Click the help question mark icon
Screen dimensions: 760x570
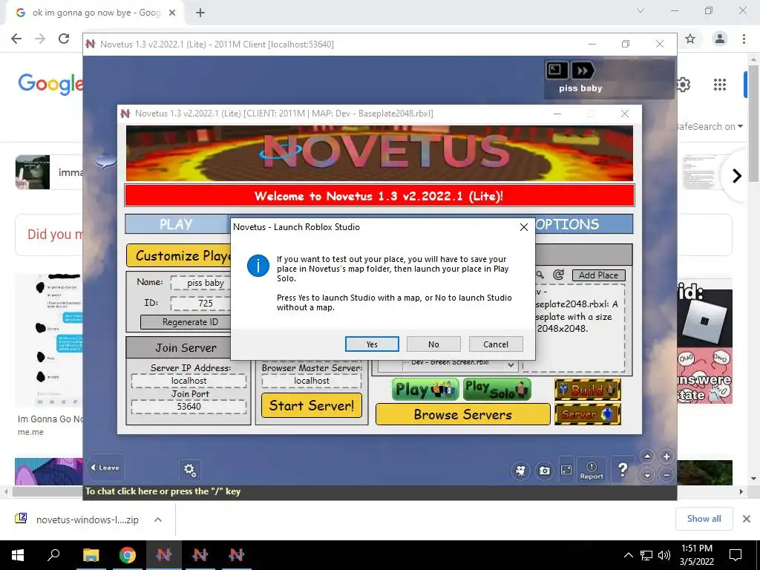[623, 469]
